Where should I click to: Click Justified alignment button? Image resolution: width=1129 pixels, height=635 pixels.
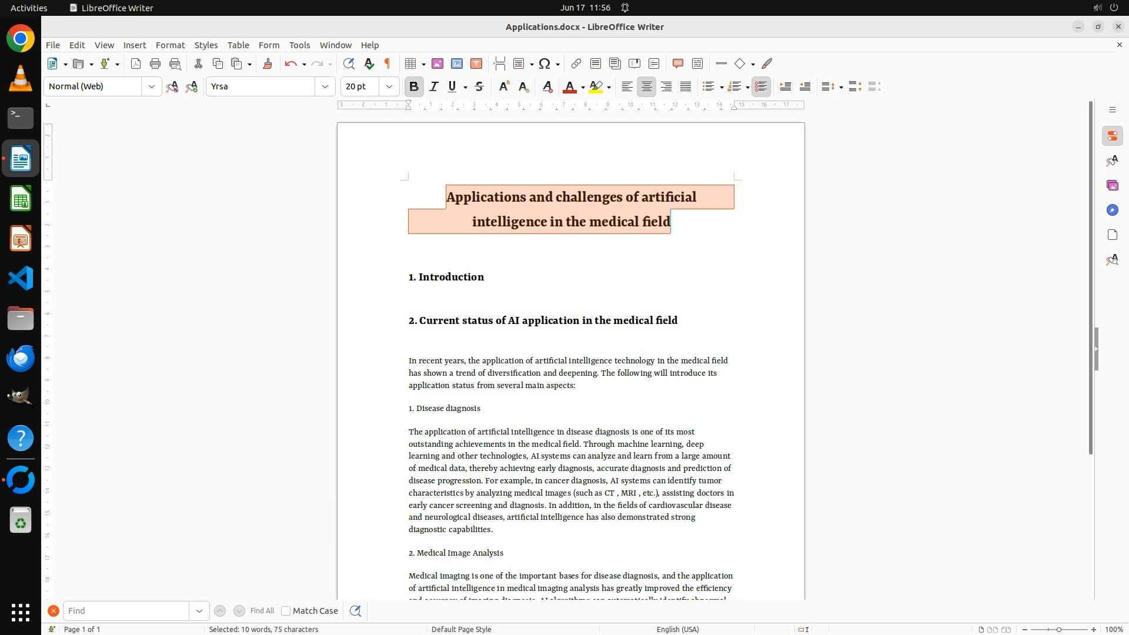point(686,86)
